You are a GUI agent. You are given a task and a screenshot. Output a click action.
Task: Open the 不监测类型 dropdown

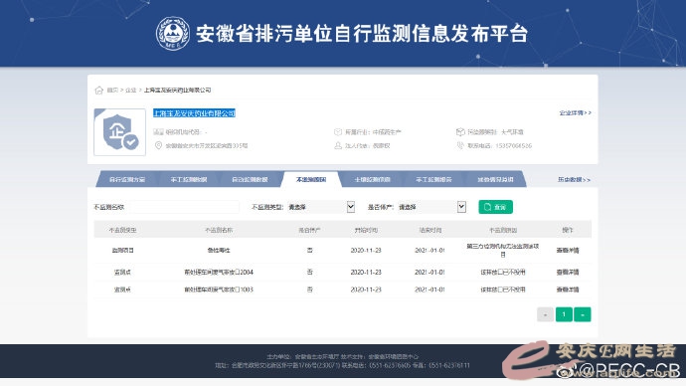coord(321,207)
